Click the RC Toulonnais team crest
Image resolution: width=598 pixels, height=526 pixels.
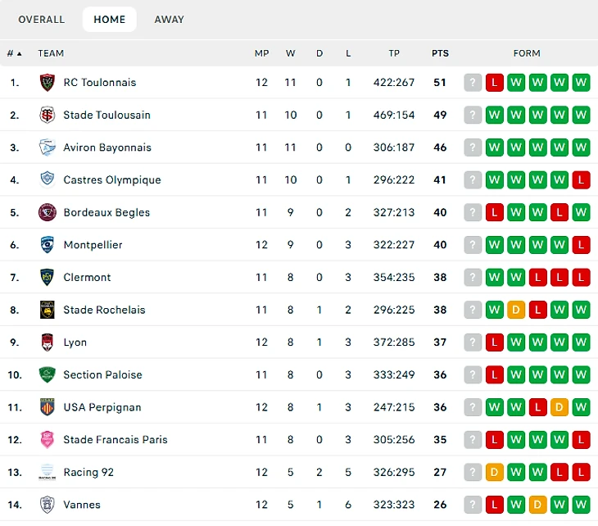click(48, 83)
